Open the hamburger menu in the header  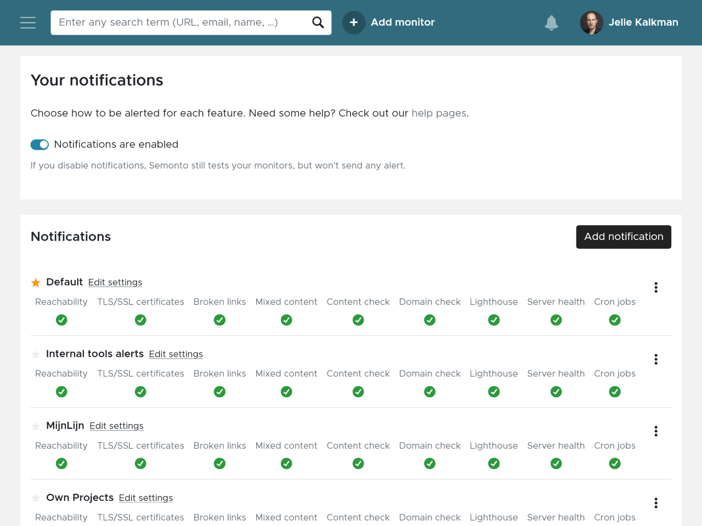click(x=28, y=22)
